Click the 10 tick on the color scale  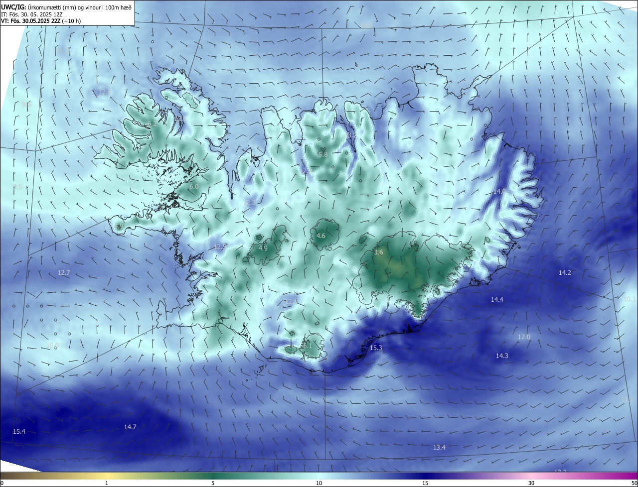(319, 483)
